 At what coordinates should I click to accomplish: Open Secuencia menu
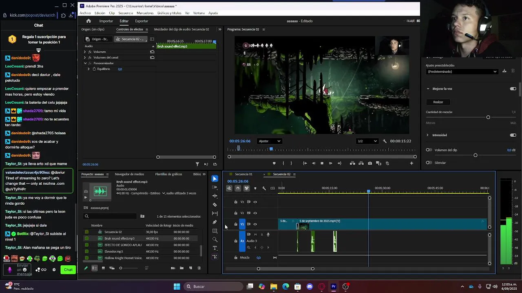point(126,13)
